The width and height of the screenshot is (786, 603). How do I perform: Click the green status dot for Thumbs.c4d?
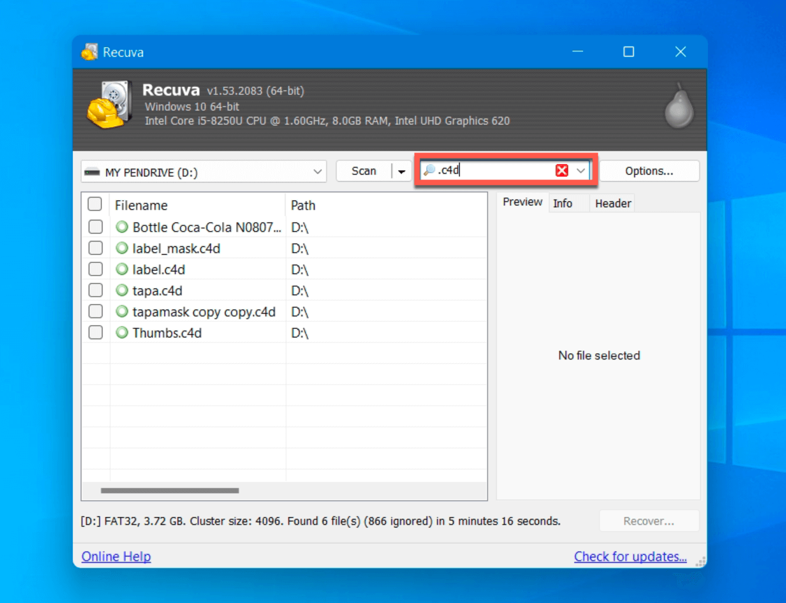tap(122, 333)
